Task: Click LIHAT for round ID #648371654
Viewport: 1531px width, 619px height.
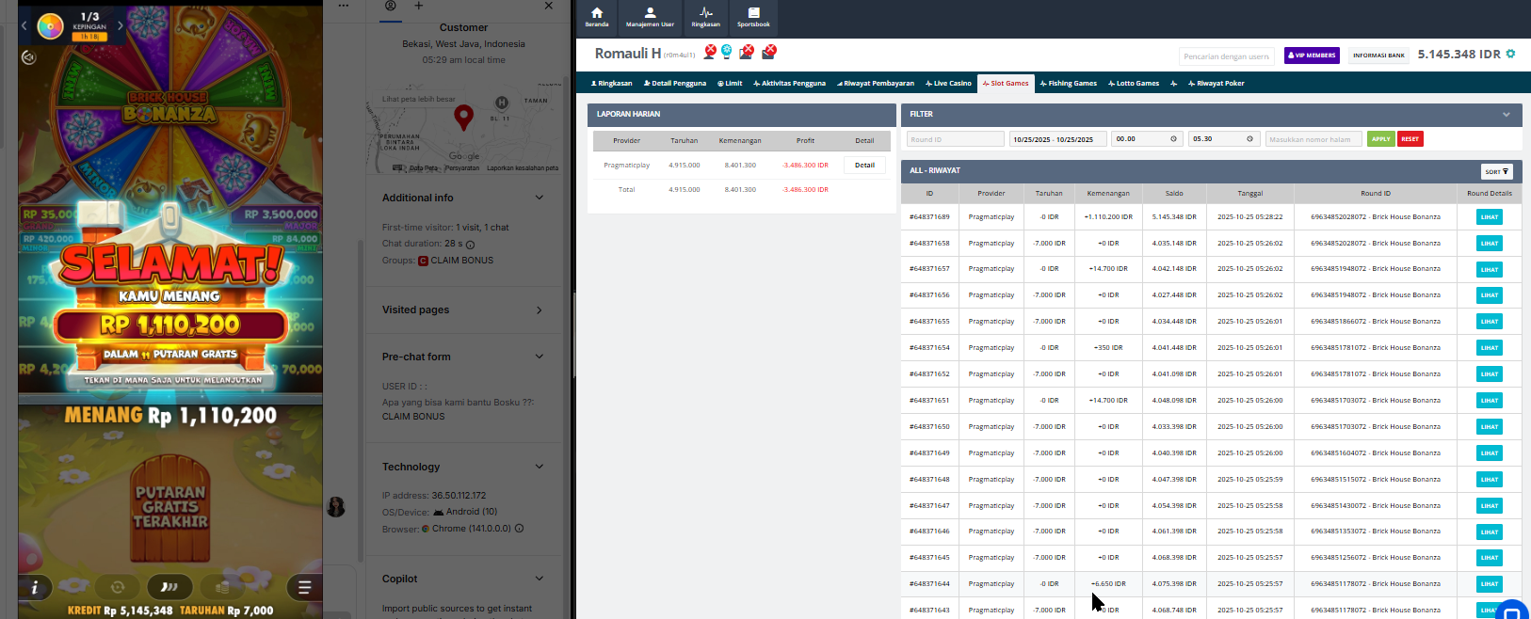Action: [1489, 348]
